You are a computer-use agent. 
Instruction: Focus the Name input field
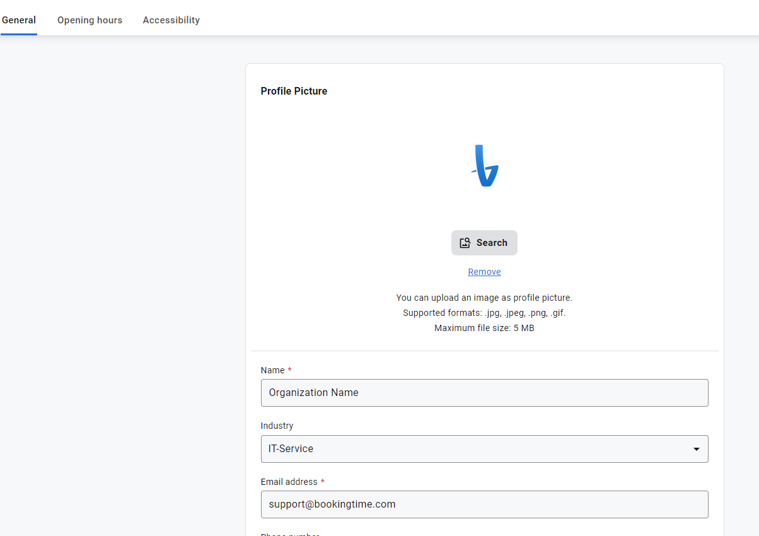[x=484, y=393]
